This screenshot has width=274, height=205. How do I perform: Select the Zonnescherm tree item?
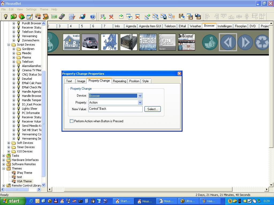tap(31, 40)
